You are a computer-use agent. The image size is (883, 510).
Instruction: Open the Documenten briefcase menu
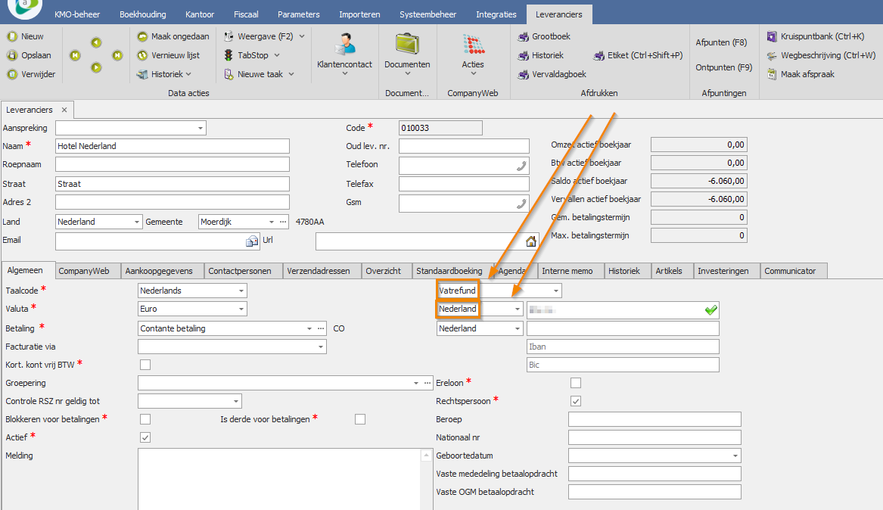coord(407,45)
